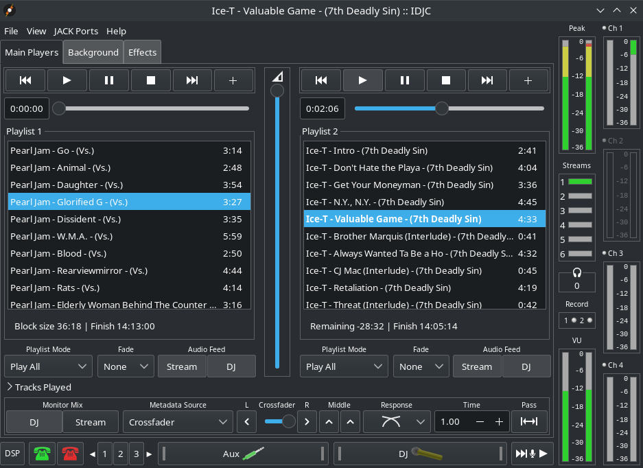Image resolution: width=643 pixels, height=468 pixels.
Task: Toggle the DJ microphone channel button
Action: point(421,454)
